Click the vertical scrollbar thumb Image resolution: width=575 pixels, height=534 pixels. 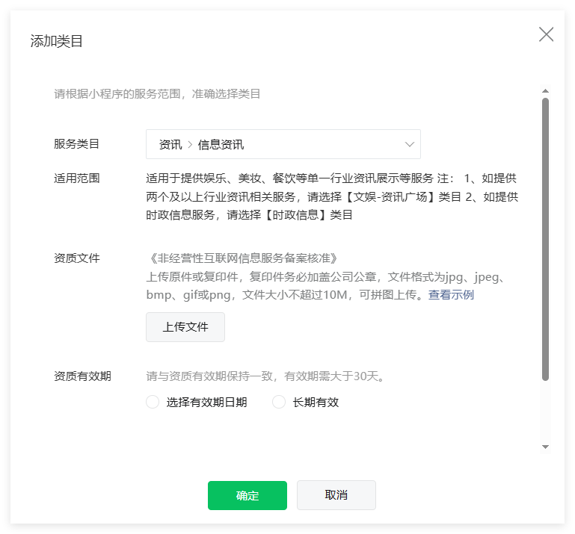(545, 239)
